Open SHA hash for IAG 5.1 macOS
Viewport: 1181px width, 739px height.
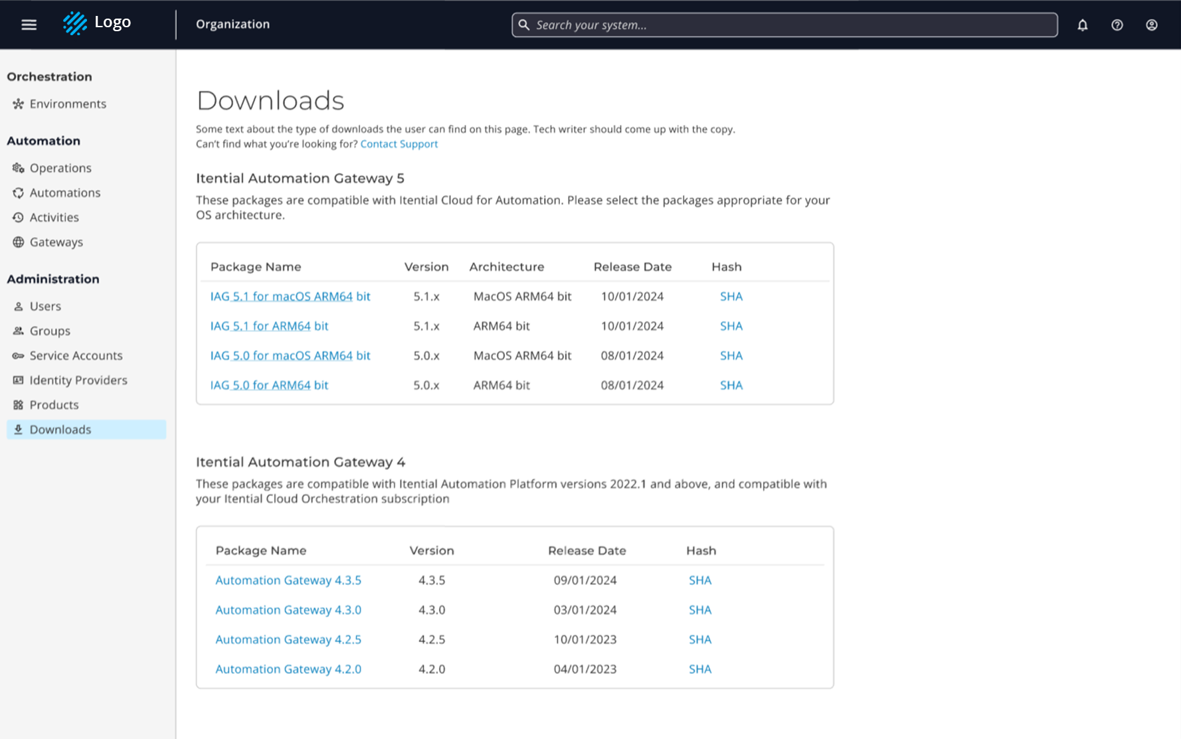[x=731, y=296]
